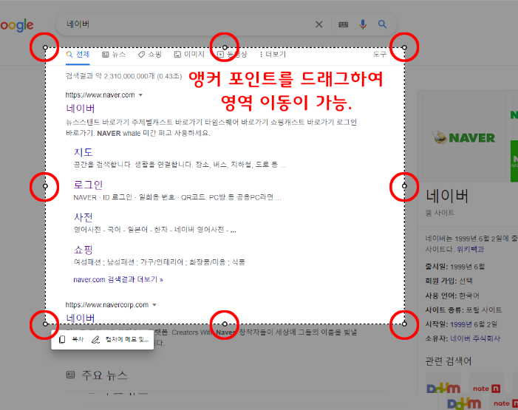Click the 복사 button in the capture popup
Image resolution: width=518 pixels, height=410 pixels.
(72, 339)
